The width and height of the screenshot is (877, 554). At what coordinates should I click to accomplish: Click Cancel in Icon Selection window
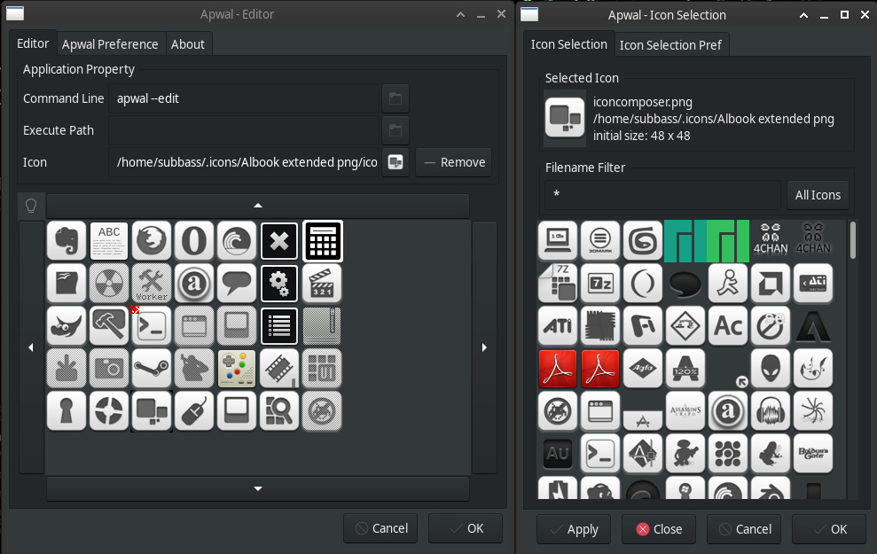point(744,529)
